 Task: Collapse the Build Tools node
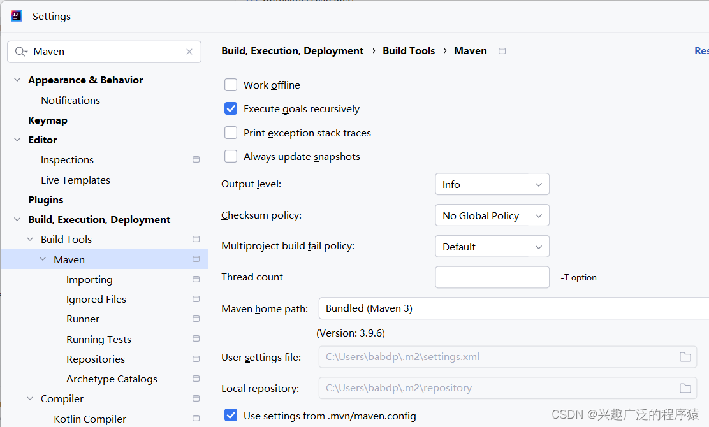pos(31,239)
